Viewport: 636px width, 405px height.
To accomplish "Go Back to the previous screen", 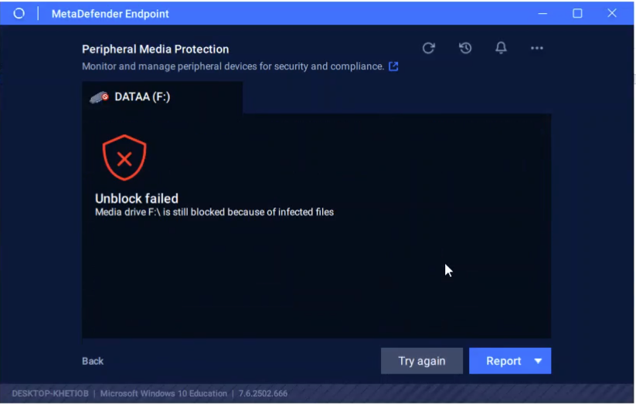I will click(x=93, y=361).
